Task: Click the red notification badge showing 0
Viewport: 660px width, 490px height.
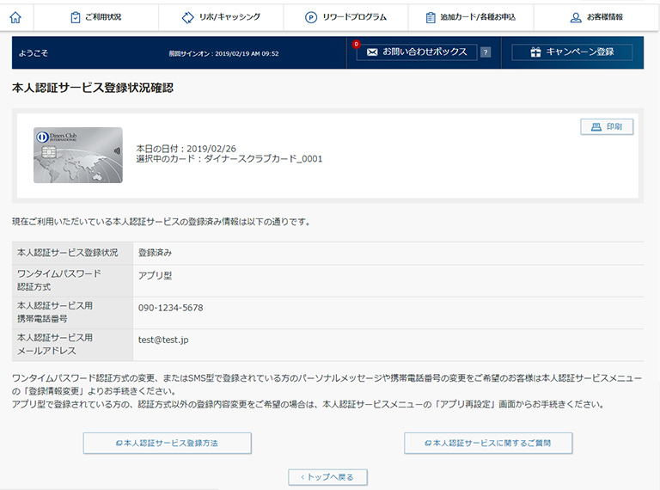Action: [x=356, y=44]
